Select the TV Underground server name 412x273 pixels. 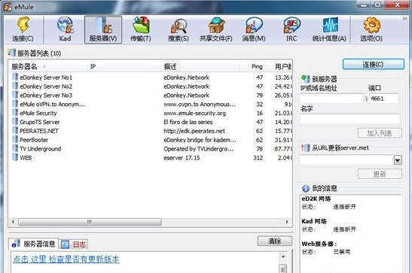pos(41,149)
